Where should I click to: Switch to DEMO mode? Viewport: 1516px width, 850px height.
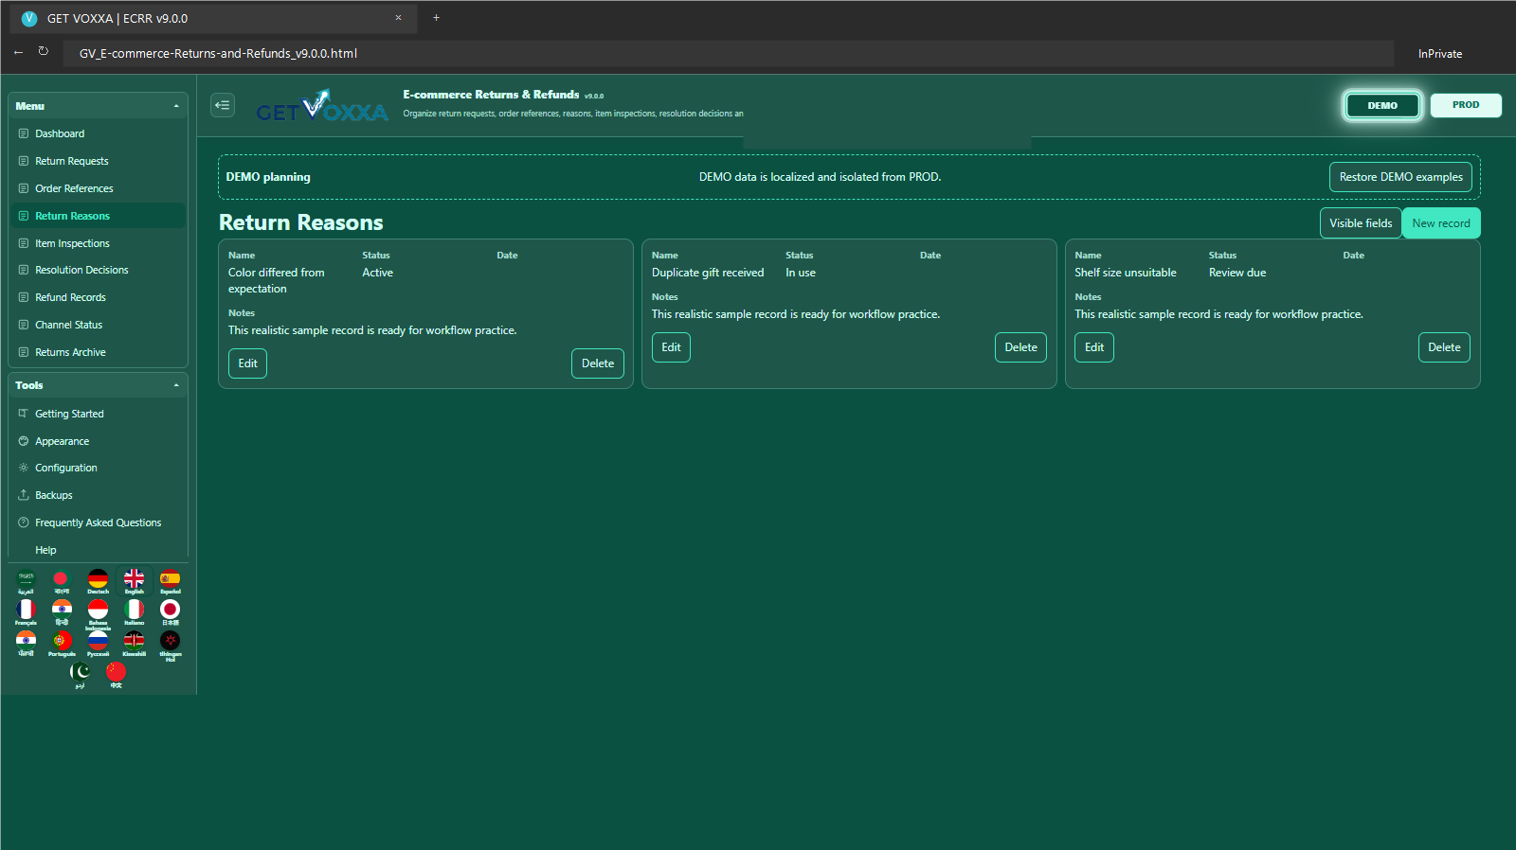(1382, 105)
